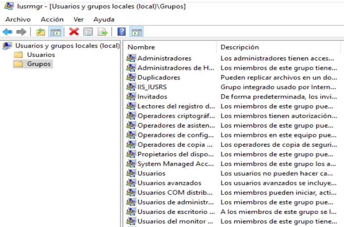Select System Managed Acc... group

point(176,164)
